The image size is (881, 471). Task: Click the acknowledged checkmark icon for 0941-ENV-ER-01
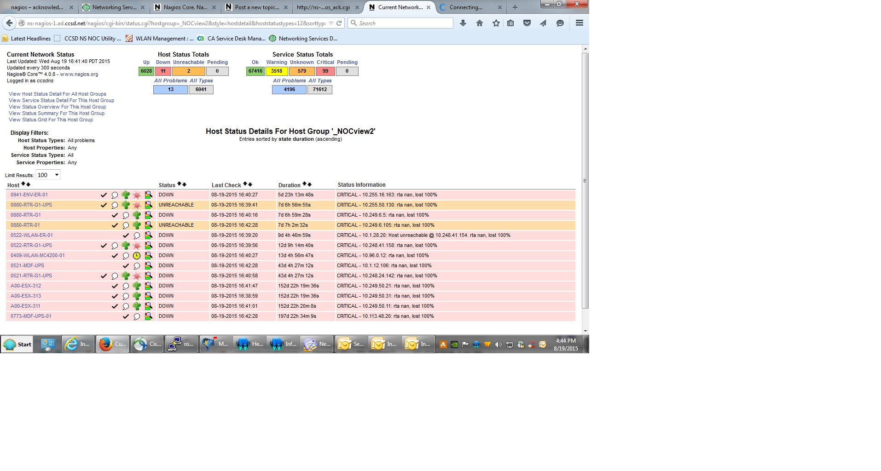104,195
